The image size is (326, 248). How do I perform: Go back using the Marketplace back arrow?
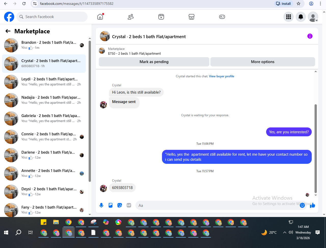pyautogui.click(x=8, y=31)
